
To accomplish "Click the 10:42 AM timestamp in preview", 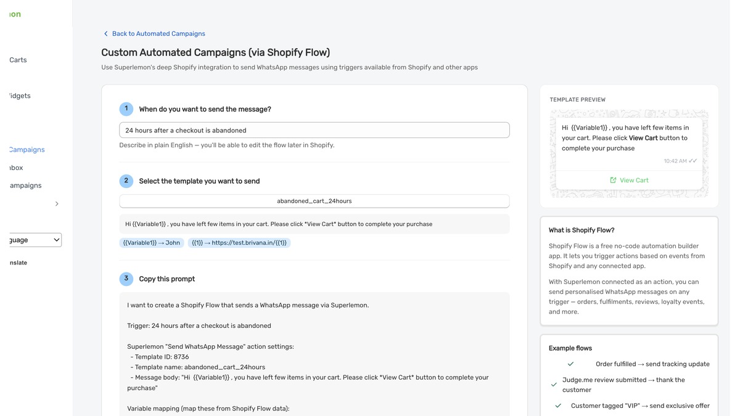I will coord(675,161).
